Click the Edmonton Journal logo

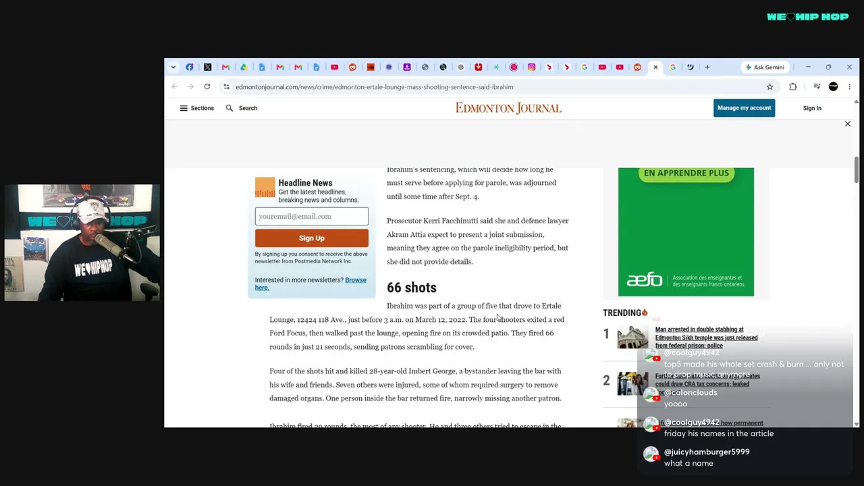pyautogui.click(x=508, y=108)
